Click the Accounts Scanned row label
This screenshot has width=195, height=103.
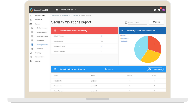pyautogui.click(x=59, y=51)
